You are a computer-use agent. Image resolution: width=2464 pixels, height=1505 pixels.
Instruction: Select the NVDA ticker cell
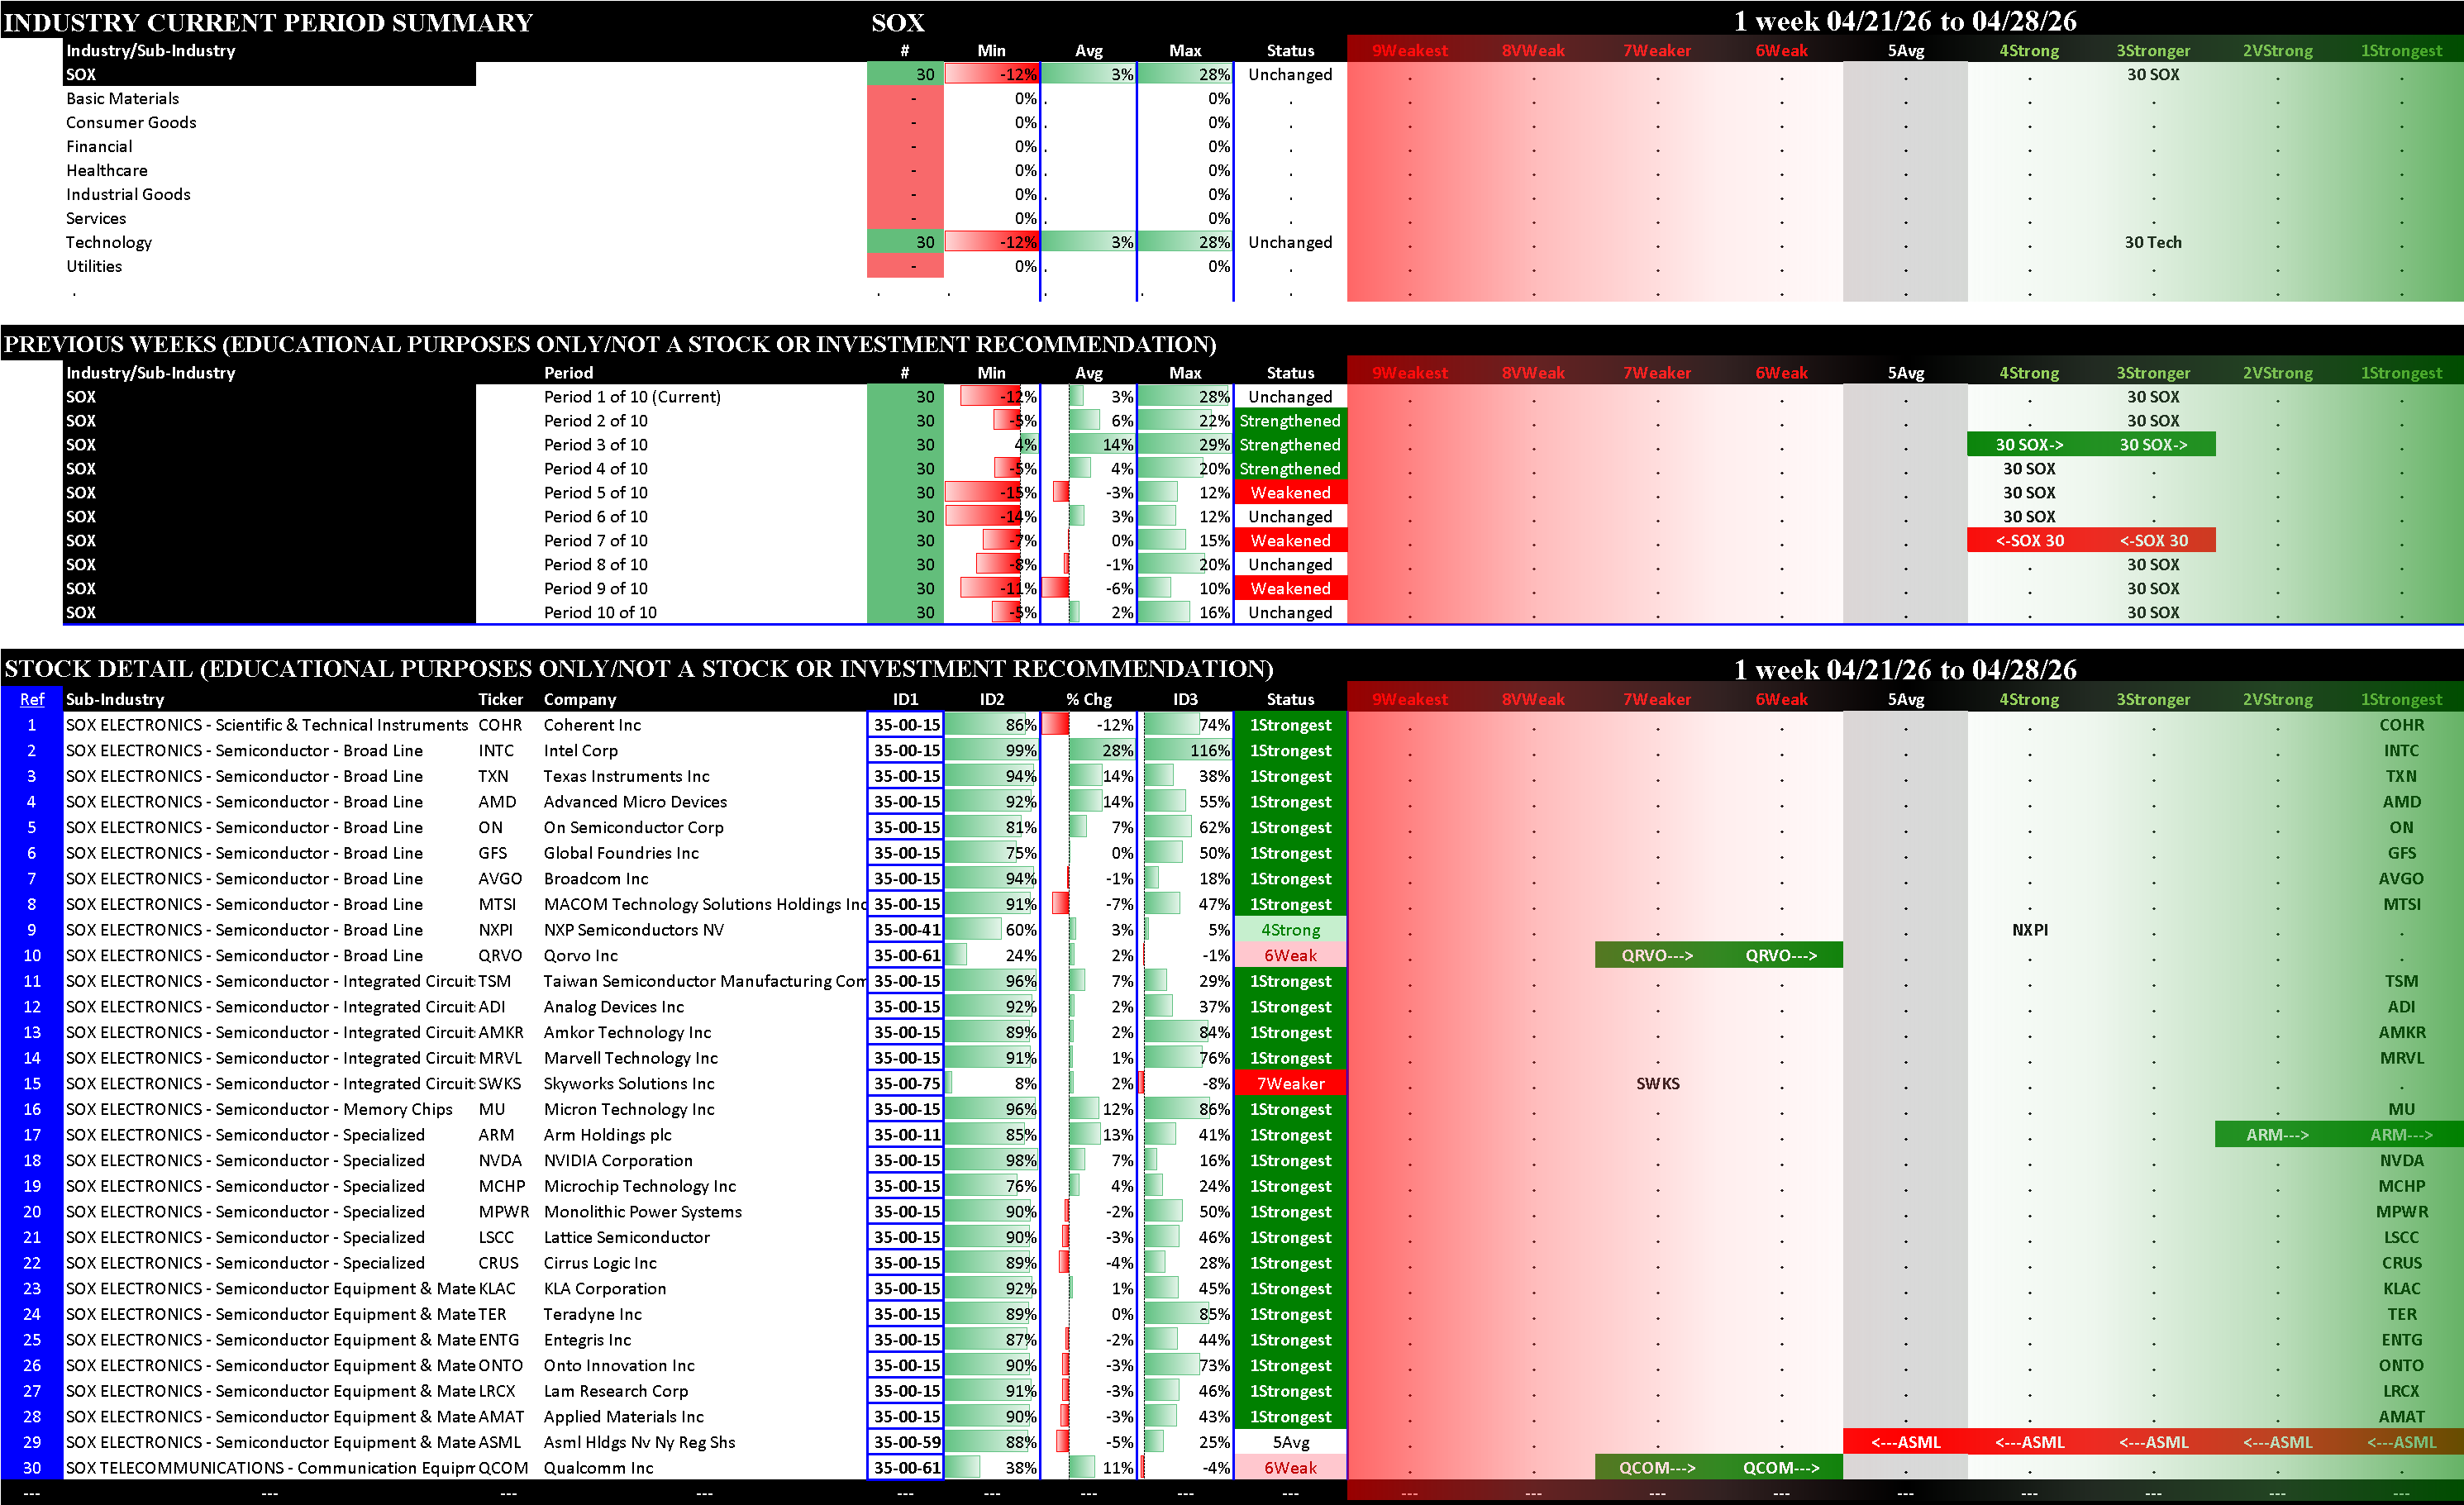500,1160
